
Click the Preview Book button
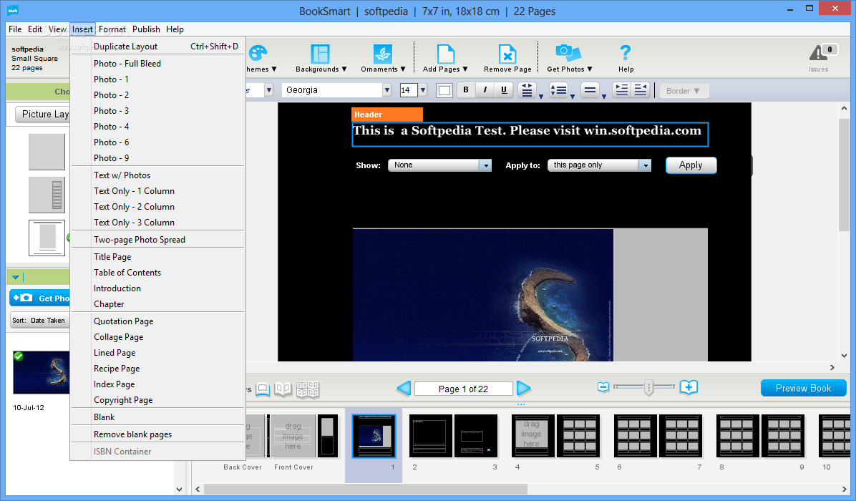click(x=803, y=388)
